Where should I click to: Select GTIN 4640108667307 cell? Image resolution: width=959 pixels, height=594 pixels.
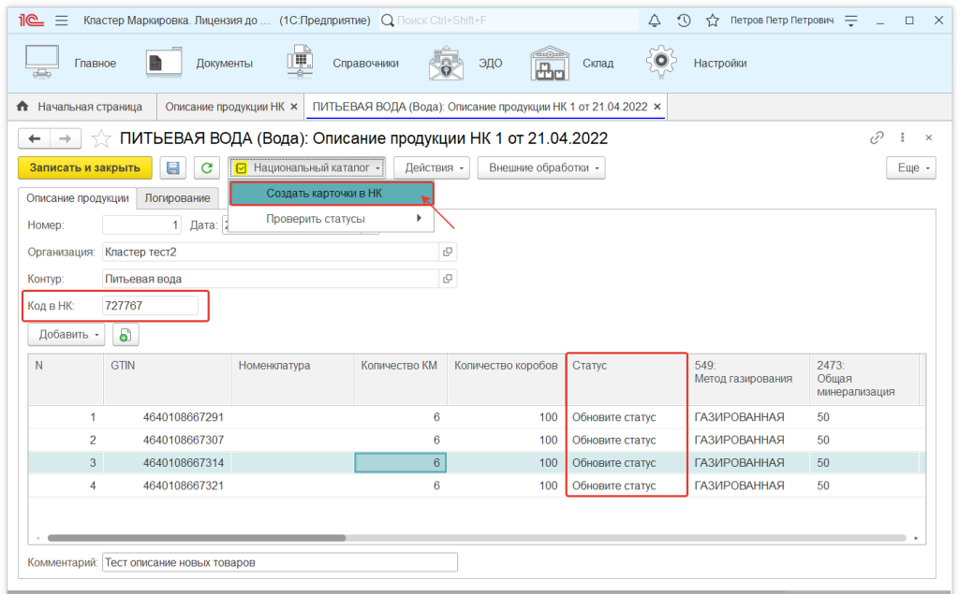[168, 440]
